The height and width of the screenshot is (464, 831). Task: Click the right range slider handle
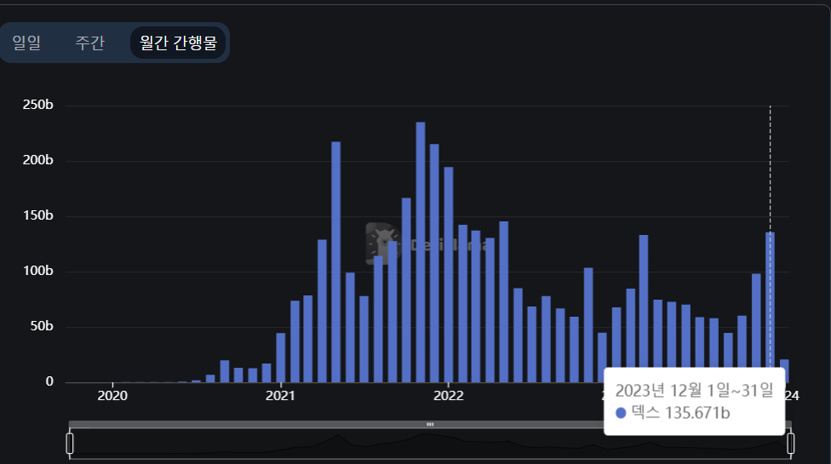[x=791, y=443]
